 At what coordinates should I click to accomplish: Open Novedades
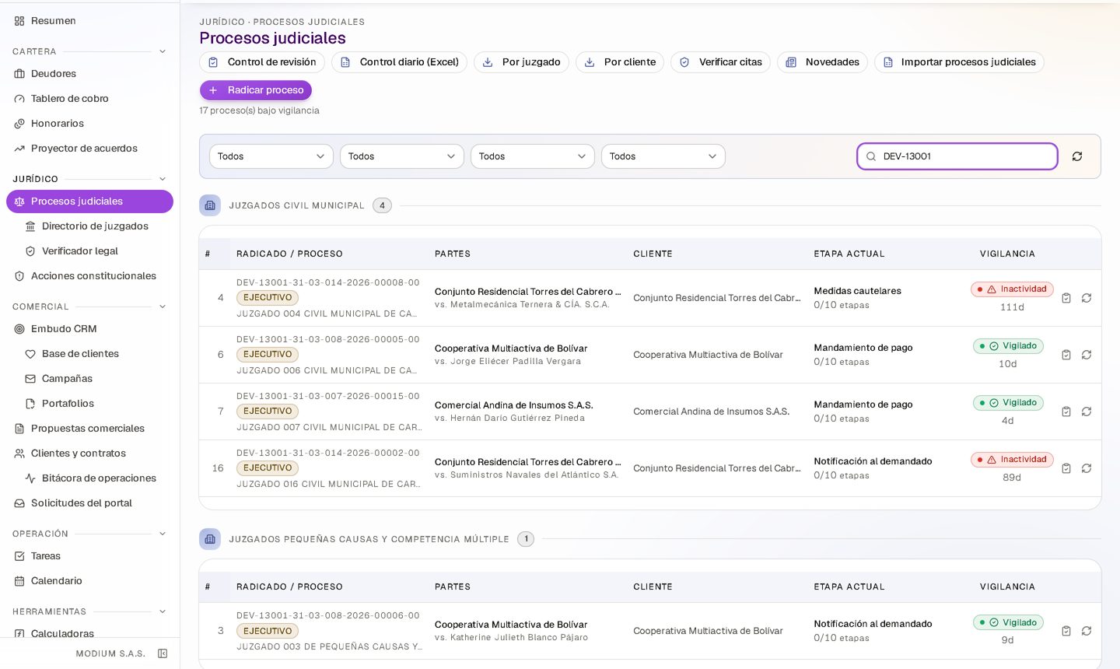(x=822, y=62)
